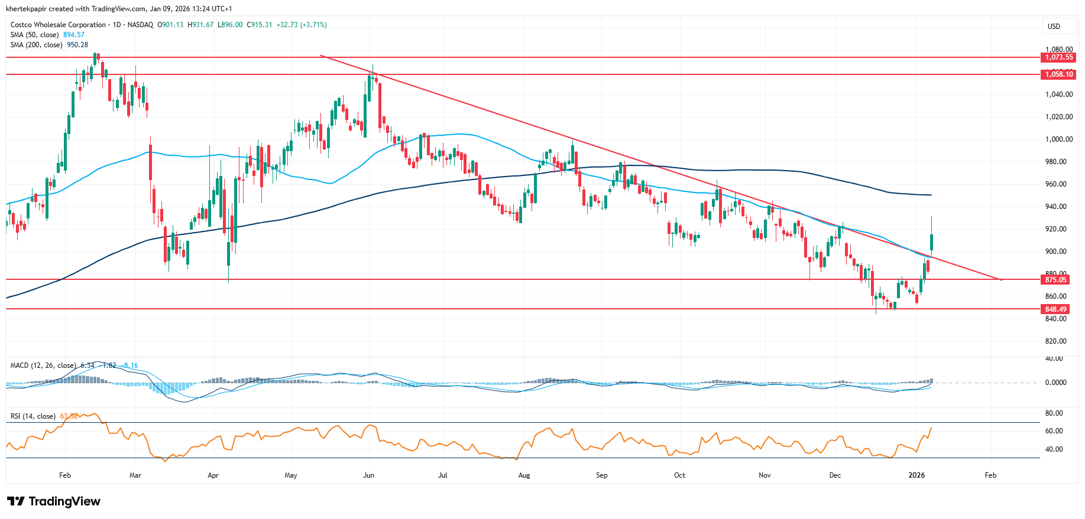Open the USD currency selector

pyautogui.click(x=1054, y=27)
